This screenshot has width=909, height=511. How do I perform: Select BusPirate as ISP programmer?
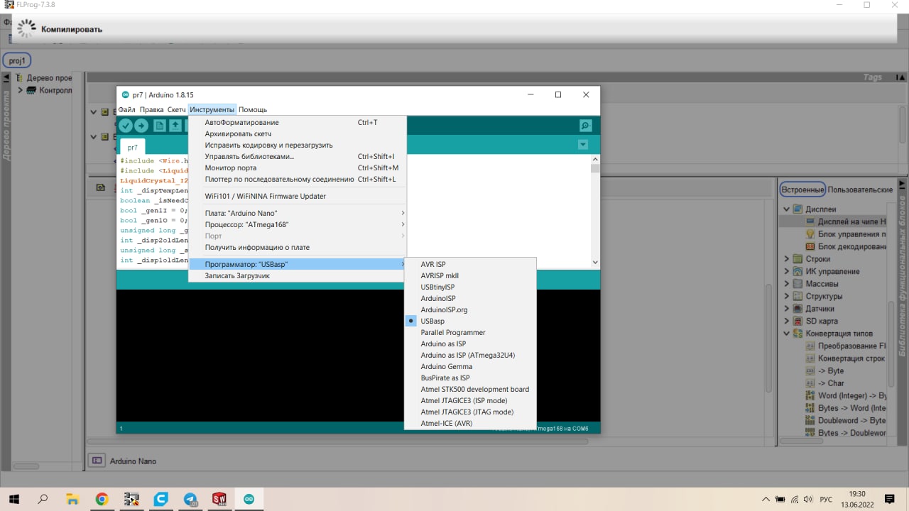pyautogui.click(x=469, y=378)
